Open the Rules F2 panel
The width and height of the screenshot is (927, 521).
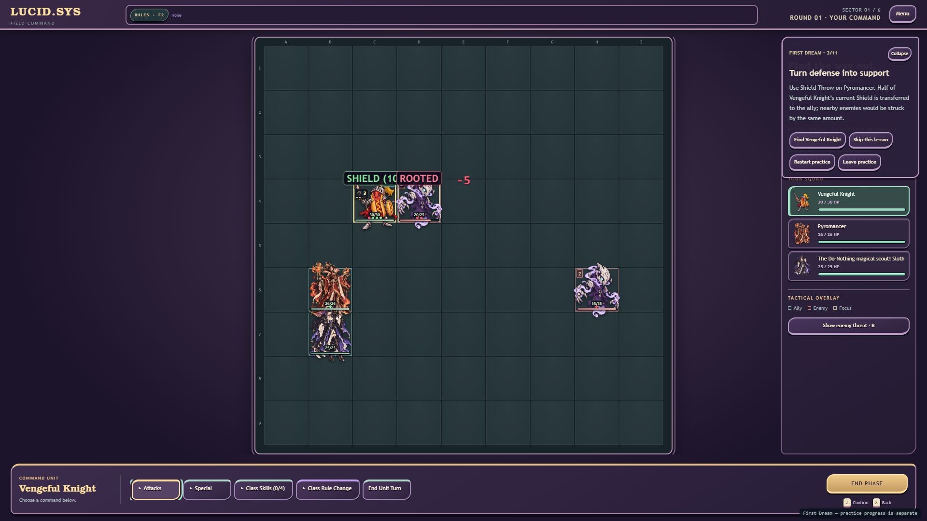pyautogui.click(x=149, y=15)
